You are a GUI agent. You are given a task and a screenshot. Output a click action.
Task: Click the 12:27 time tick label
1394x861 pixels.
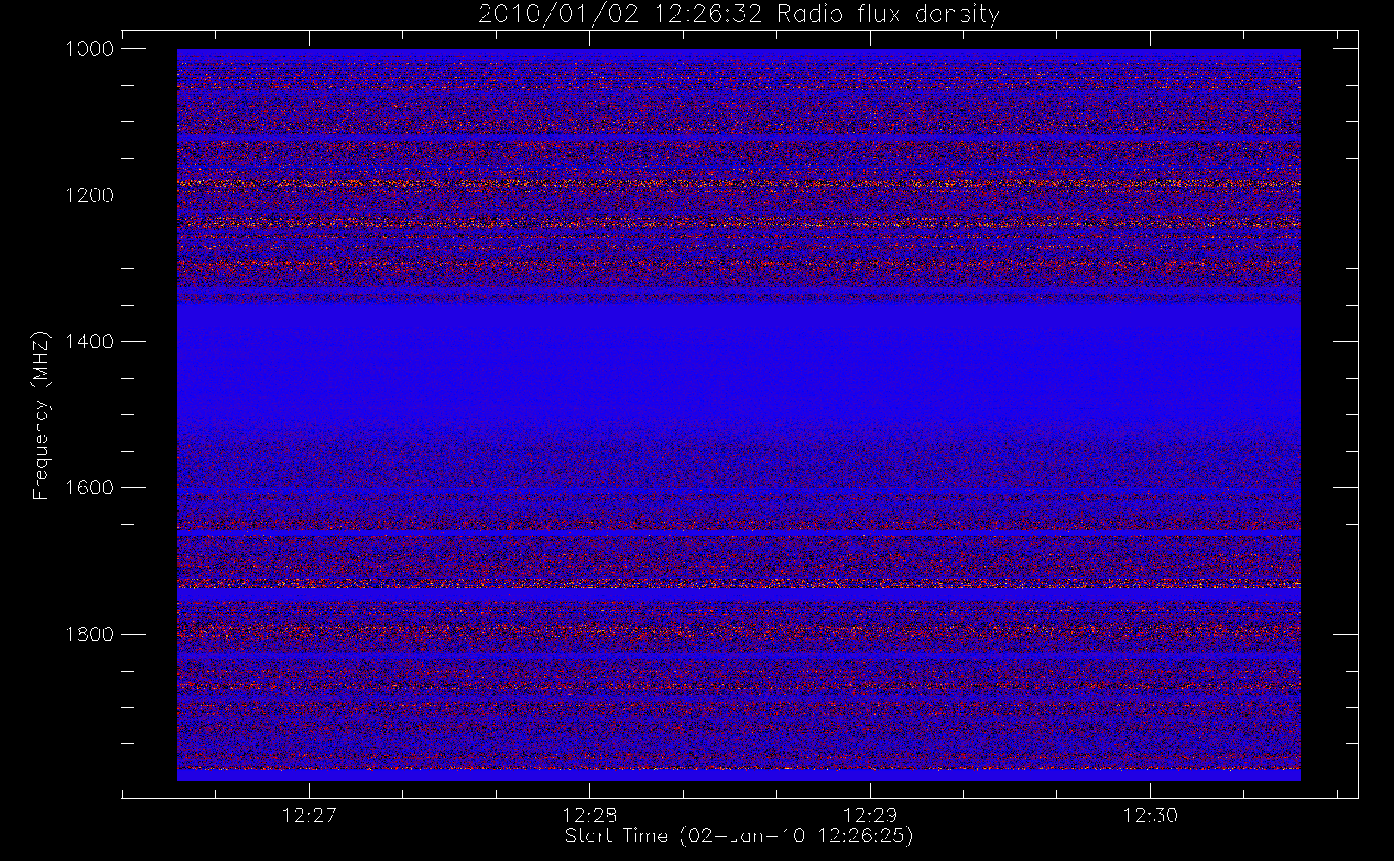pyautogui.click(x=309, y=815)
